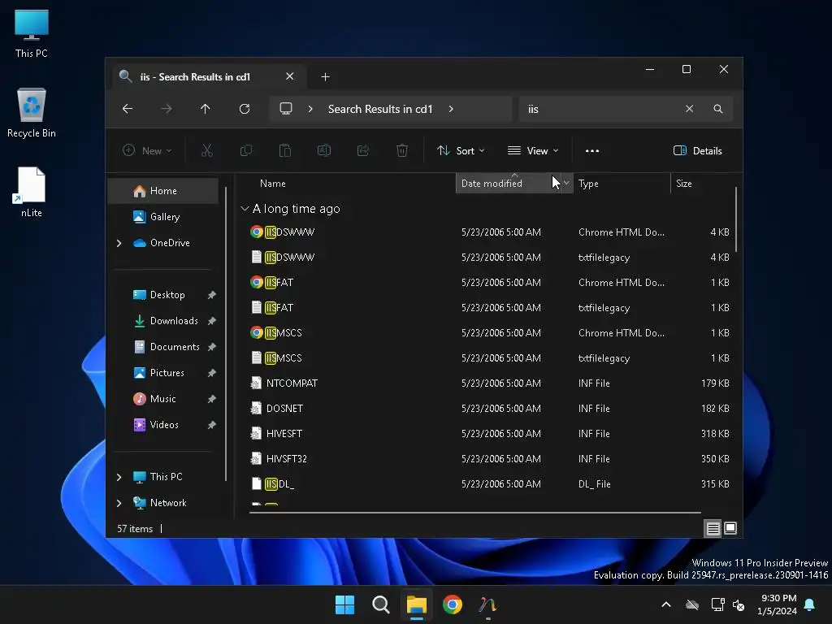
Task: Select the DOSNET INF file
Action: [489, 409]
